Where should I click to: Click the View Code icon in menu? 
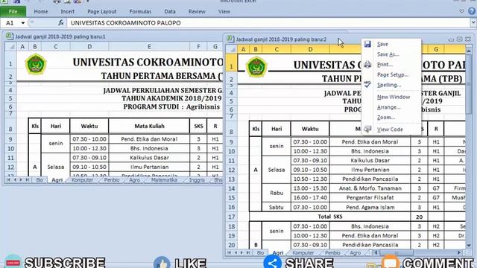click(367, 129)
